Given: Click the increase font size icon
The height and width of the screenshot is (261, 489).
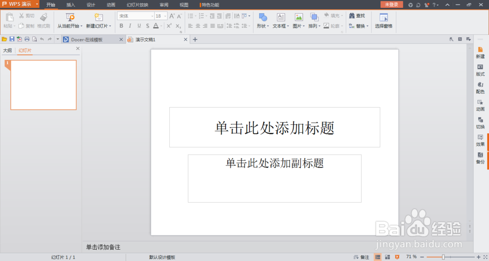Looking at the screenshot, I should point(172,16).
